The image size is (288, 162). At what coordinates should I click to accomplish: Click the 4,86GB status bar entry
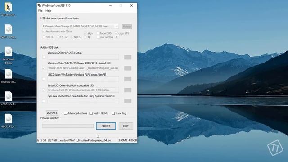click(x=133, y=140)
